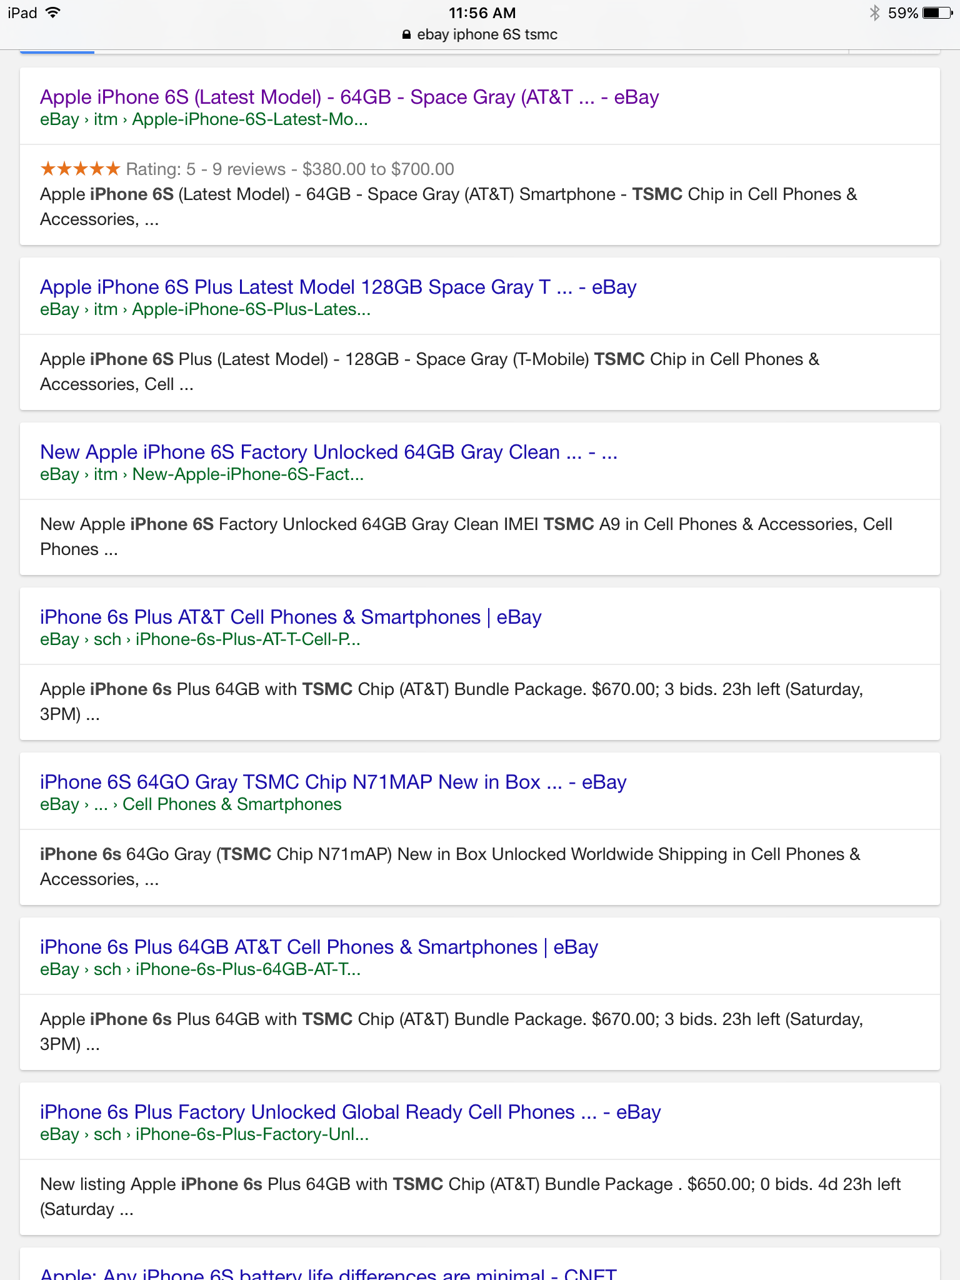Tap the 11:56 AM clock in the status bar
Screen dimensions: 960x1280
pyautogui.click(x=482, y=12)
